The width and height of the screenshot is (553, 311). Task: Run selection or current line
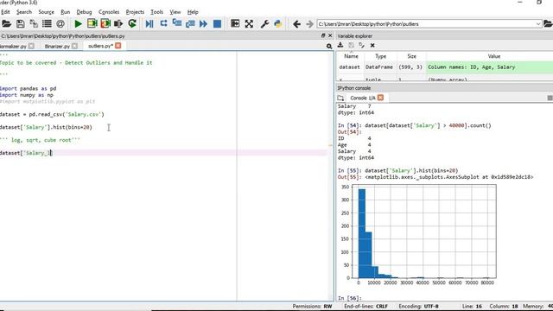(118, 24)
